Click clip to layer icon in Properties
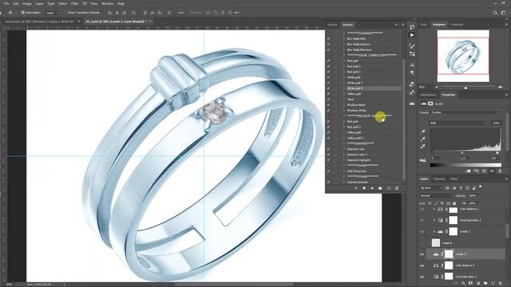 [x=468, y=171]
